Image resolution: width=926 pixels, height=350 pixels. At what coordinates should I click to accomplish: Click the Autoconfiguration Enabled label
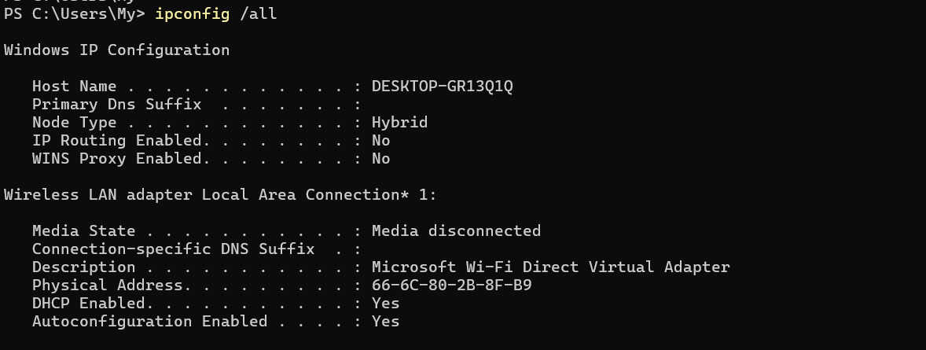click(x=149, y=322)
